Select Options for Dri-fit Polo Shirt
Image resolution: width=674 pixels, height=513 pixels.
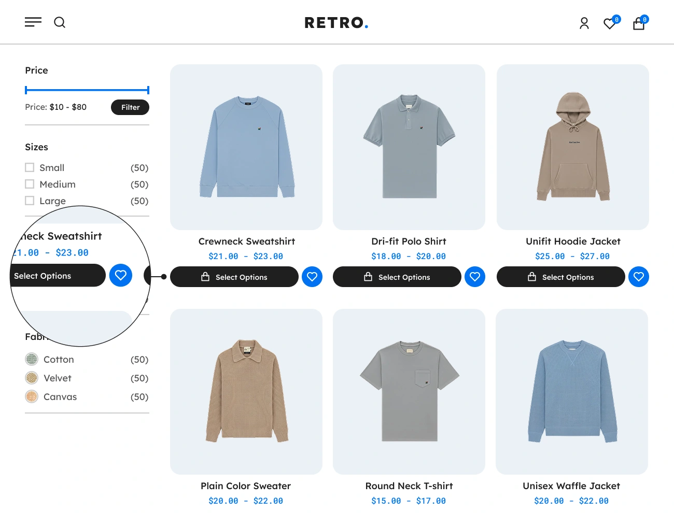click(x=397, y=277)
